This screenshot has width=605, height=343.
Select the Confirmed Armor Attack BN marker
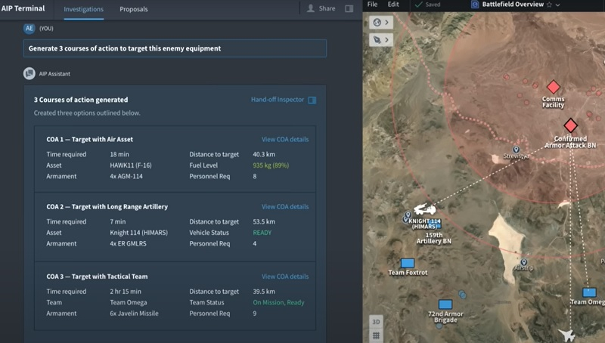[x=570, y=125]
